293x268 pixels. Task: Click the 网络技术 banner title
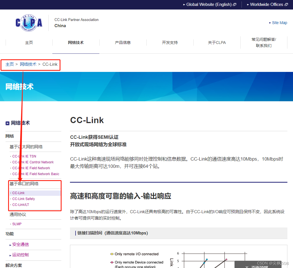19,87
